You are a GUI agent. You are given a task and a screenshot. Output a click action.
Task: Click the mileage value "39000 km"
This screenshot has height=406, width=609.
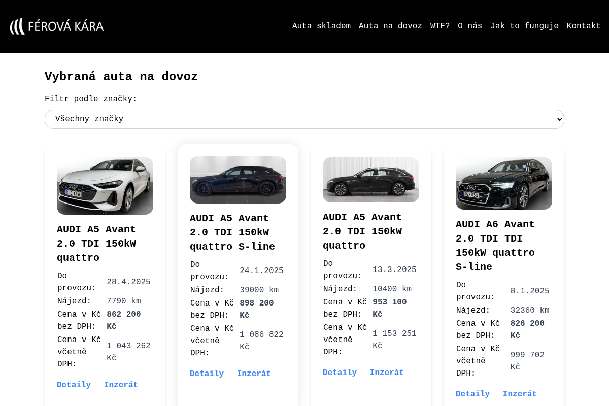tap(259, 290)
